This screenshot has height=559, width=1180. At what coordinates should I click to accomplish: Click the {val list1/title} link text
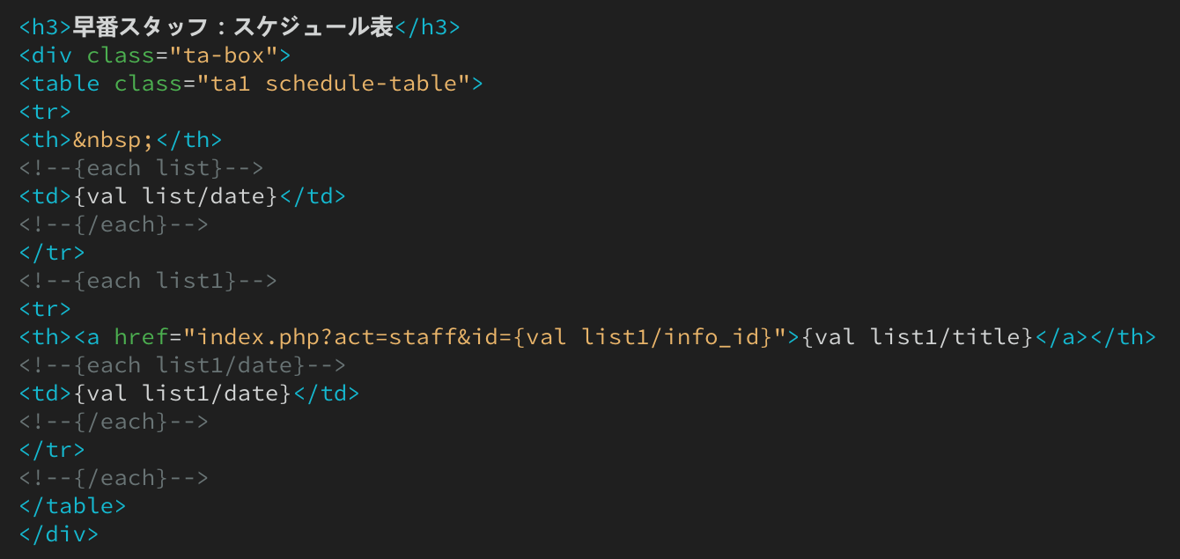[x=917, y=337]
